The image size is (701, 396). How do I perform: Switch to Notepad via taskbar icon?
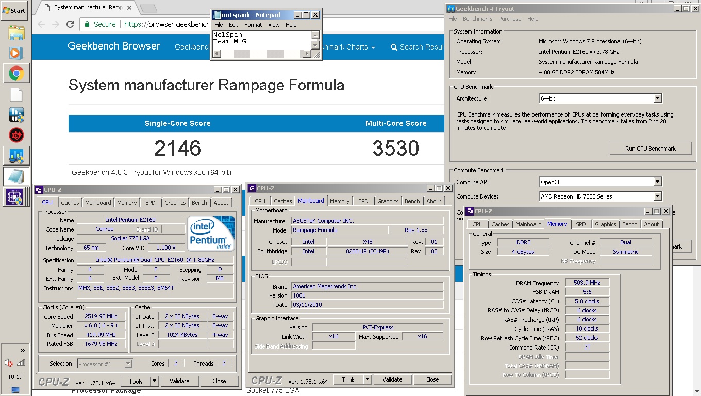click(x=16, y=176)
